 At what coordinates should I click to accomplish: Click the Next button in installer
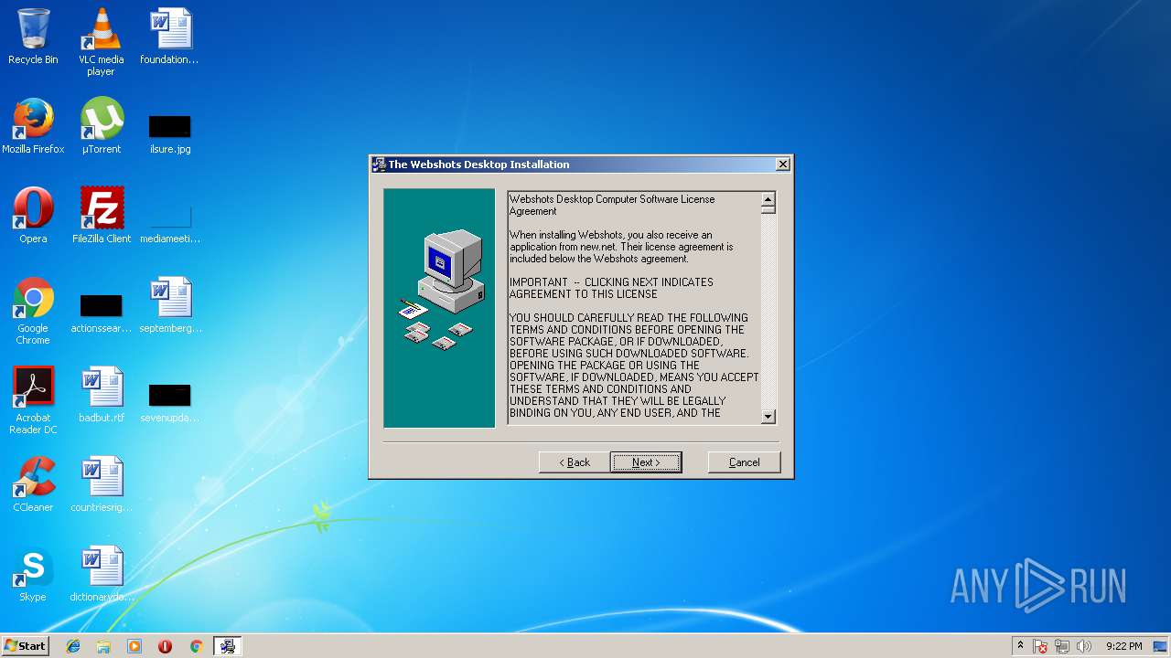(x=646, y=462)
